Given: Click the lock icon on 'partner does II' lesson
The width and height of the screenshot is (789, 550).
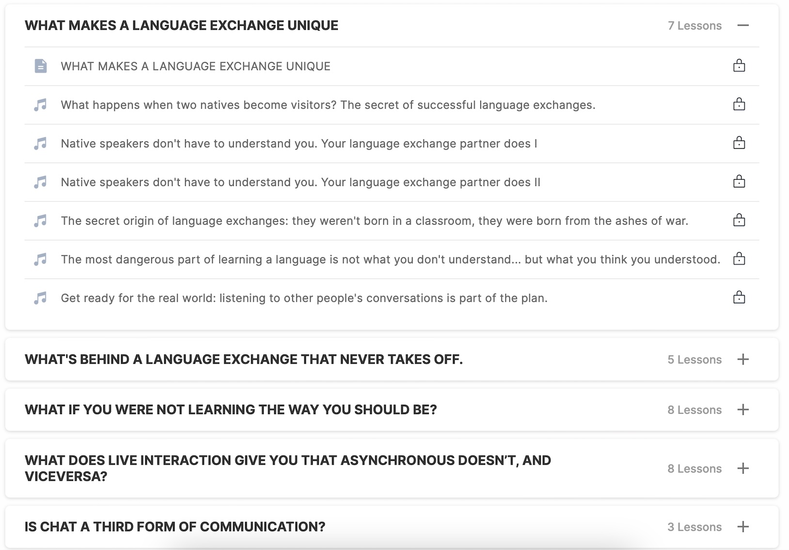Looking at the screenshot, I should [739, 182].
